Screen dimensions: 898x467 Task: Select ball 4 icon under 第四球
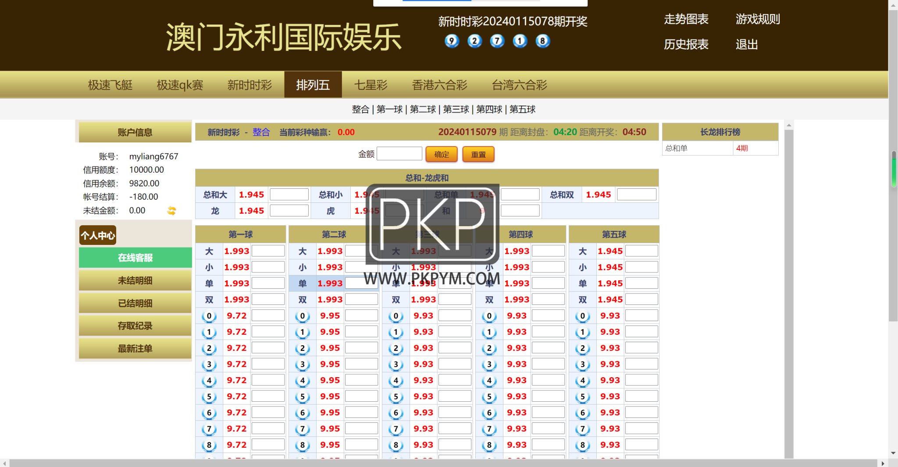coord(489,381)
